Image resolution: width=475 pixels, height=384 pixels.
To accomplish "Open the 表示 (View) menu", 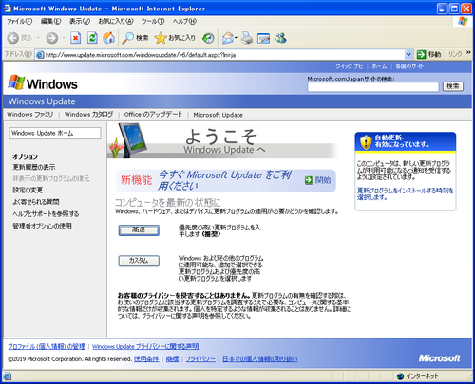I will coord(80,21).
